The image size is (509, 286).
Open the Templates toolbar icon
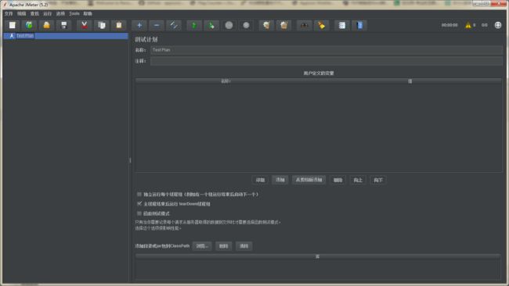point(29,25)
